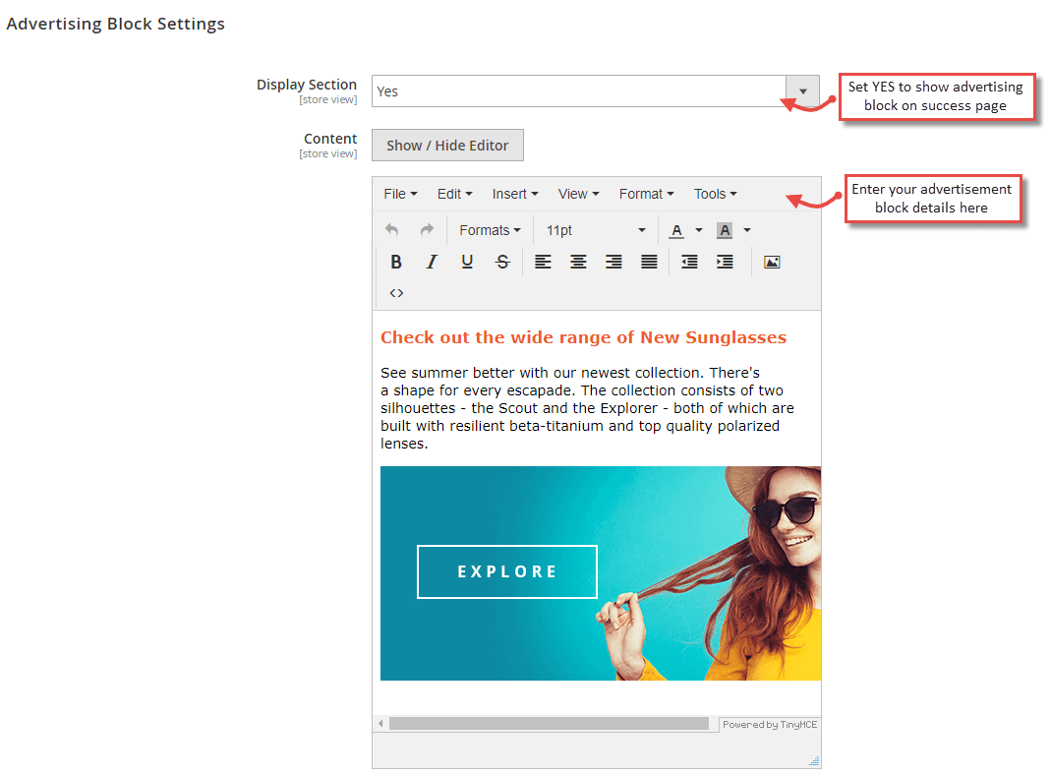Click the sunglasses banner image
This screenshot has width=1051, height=777.
(x=601, y=573)
